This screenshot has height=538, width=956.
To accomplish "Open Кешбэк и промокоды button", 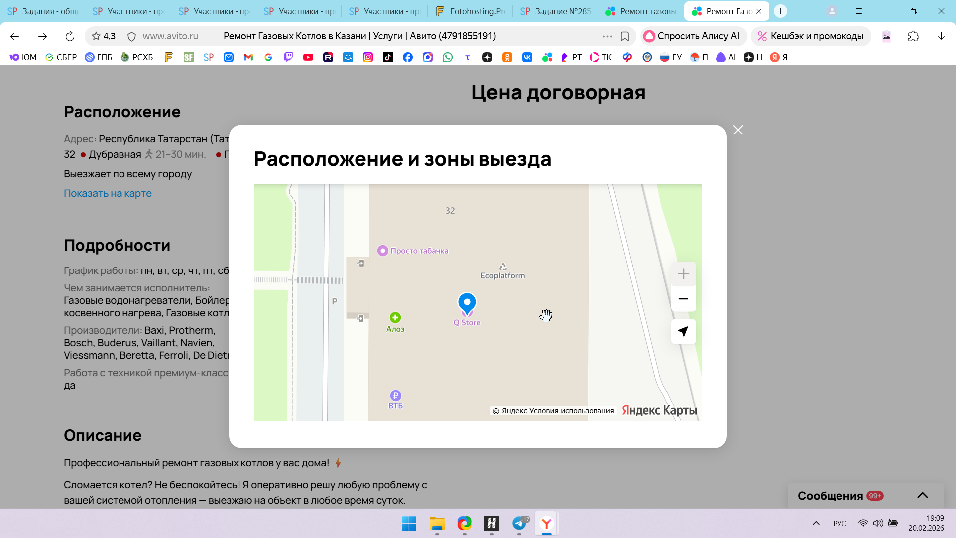I will 810,36.
